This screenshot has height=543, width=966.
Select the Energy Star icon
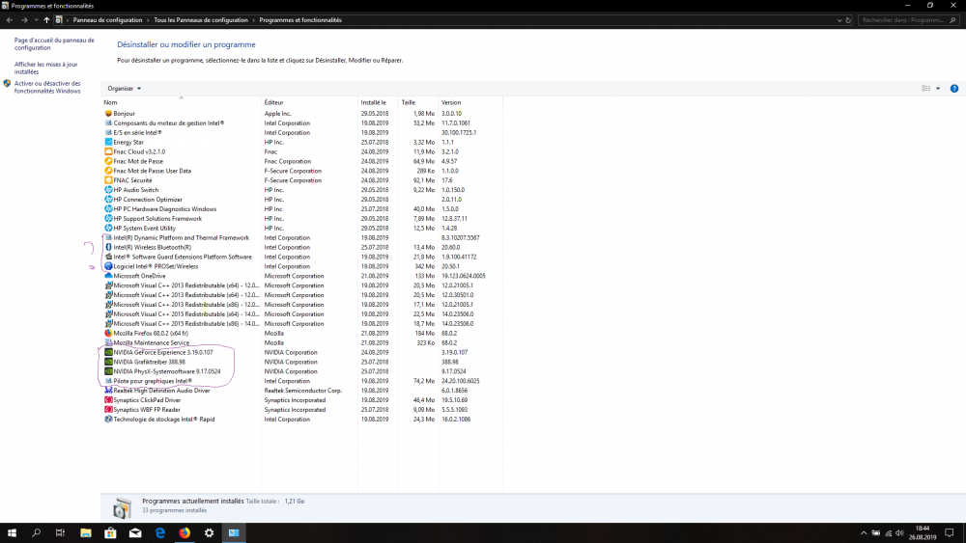[108, 142]
